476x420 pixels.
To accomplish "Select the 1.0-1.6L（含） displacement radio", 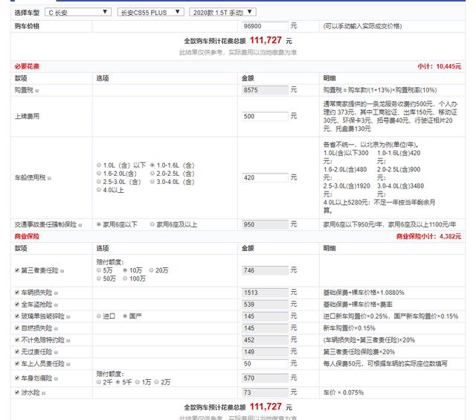I will pos(152,165).
